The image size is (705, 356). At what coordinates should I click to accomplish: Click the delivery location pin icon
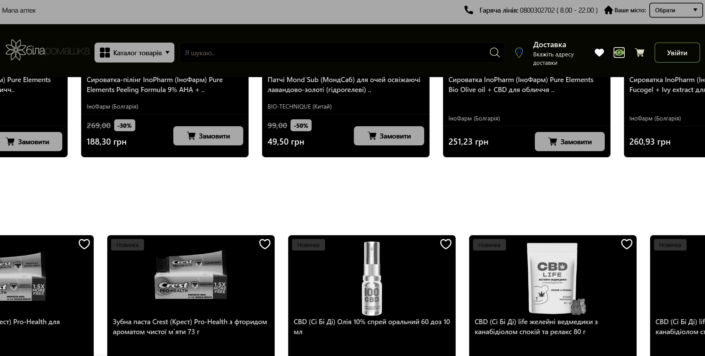[x=519, y=53]
